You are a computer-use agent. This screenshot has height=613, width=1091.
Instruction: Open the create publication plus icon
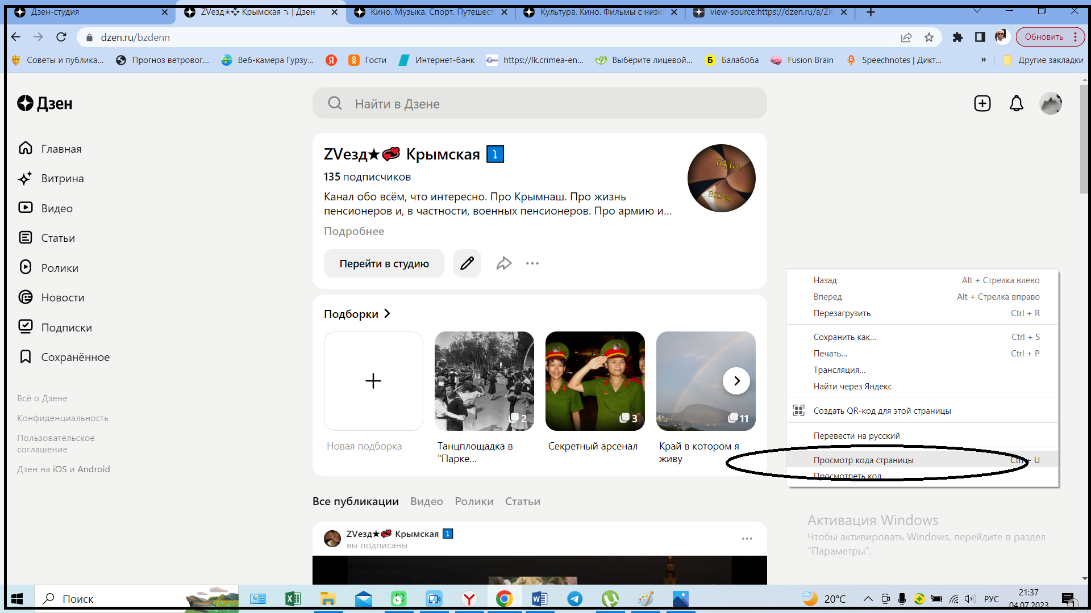coord(982,103)
